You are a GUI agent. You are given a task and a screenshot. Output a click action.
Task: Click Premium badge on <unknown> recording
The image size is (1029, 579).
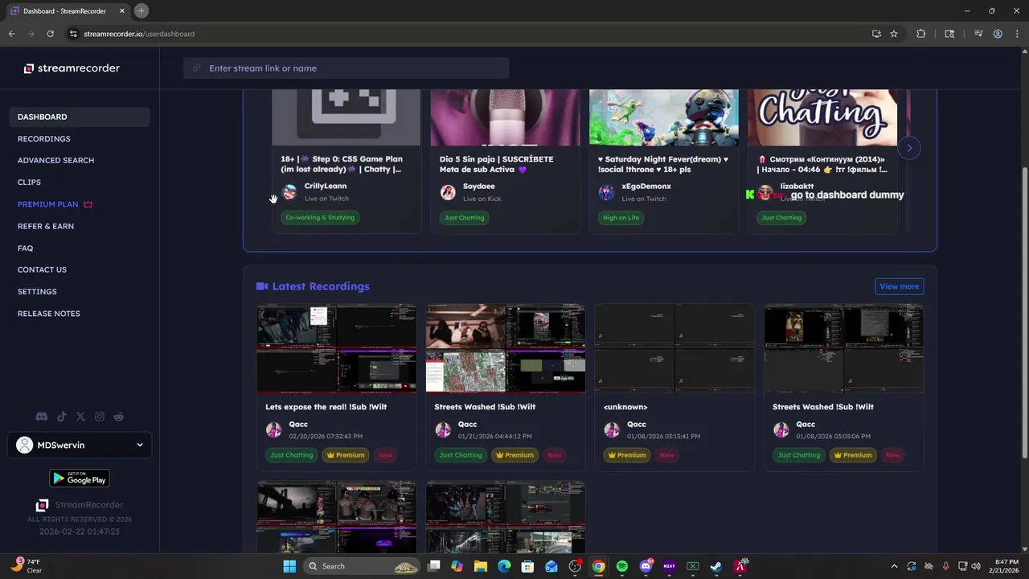pos(627,455)
